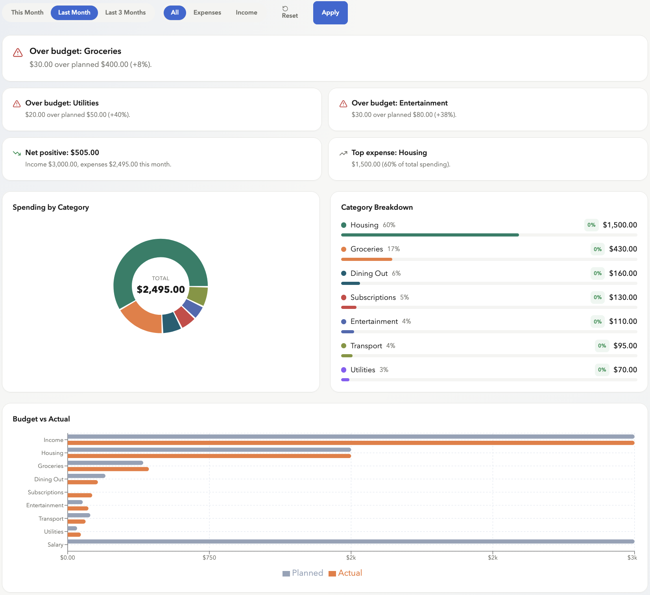Click the upward trend icon beside Top expense: Housing
The height and width of the screenshot is (595, 650).
(x=343, y=153)
